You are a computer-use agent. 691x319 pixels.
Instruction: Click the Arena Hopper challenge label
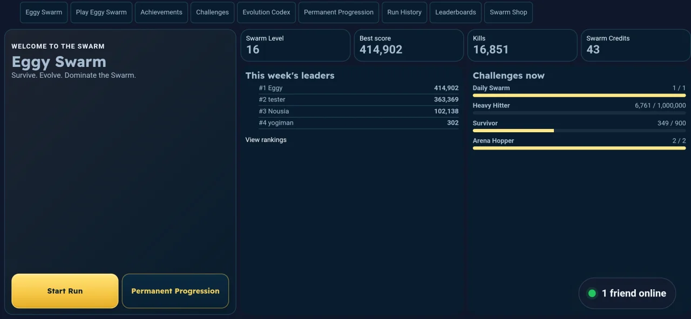point(493,141)
